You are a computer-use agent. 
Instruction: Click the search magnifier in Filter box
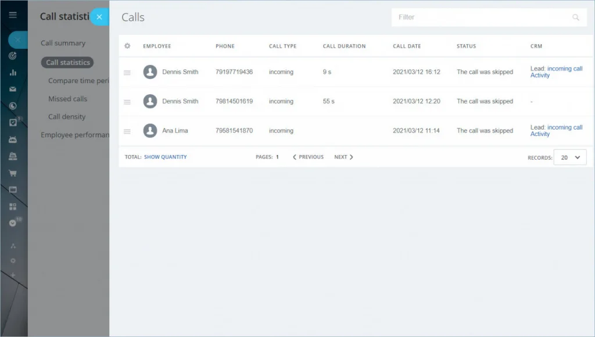click(576, 17)
